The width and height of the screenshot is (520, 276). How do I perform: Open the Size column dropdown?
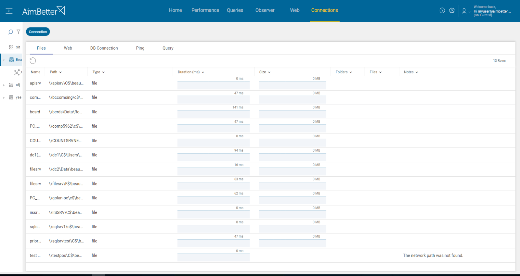[x=269, y=72]
